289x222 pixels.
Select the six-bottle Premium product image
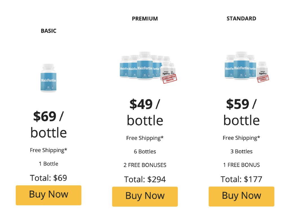[148, 68]
